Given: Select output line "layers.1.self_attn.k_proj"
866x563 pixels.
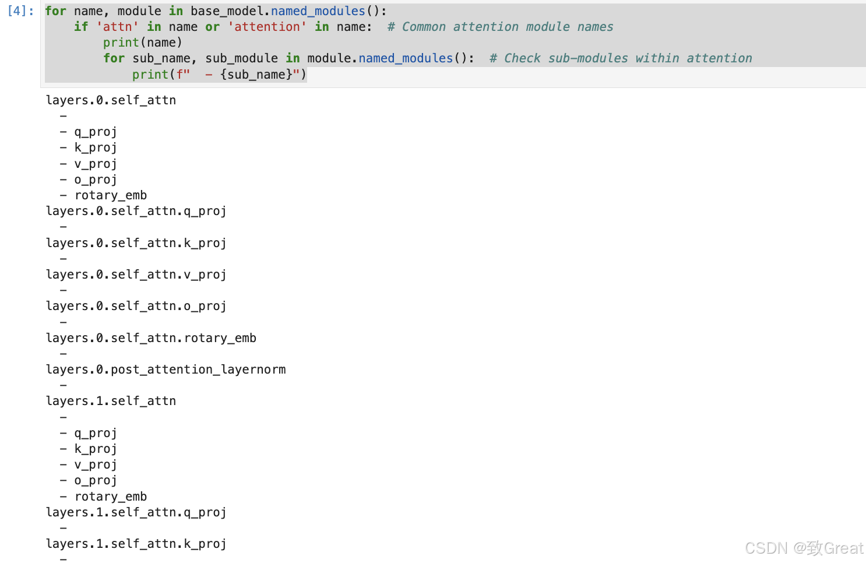Looking at the screenshot, I should point(136,544).
